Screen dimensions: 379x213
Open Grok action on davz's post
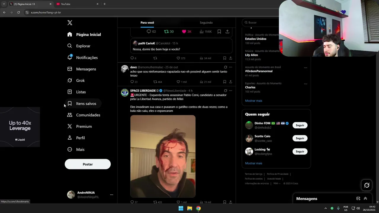coord(225,67)
